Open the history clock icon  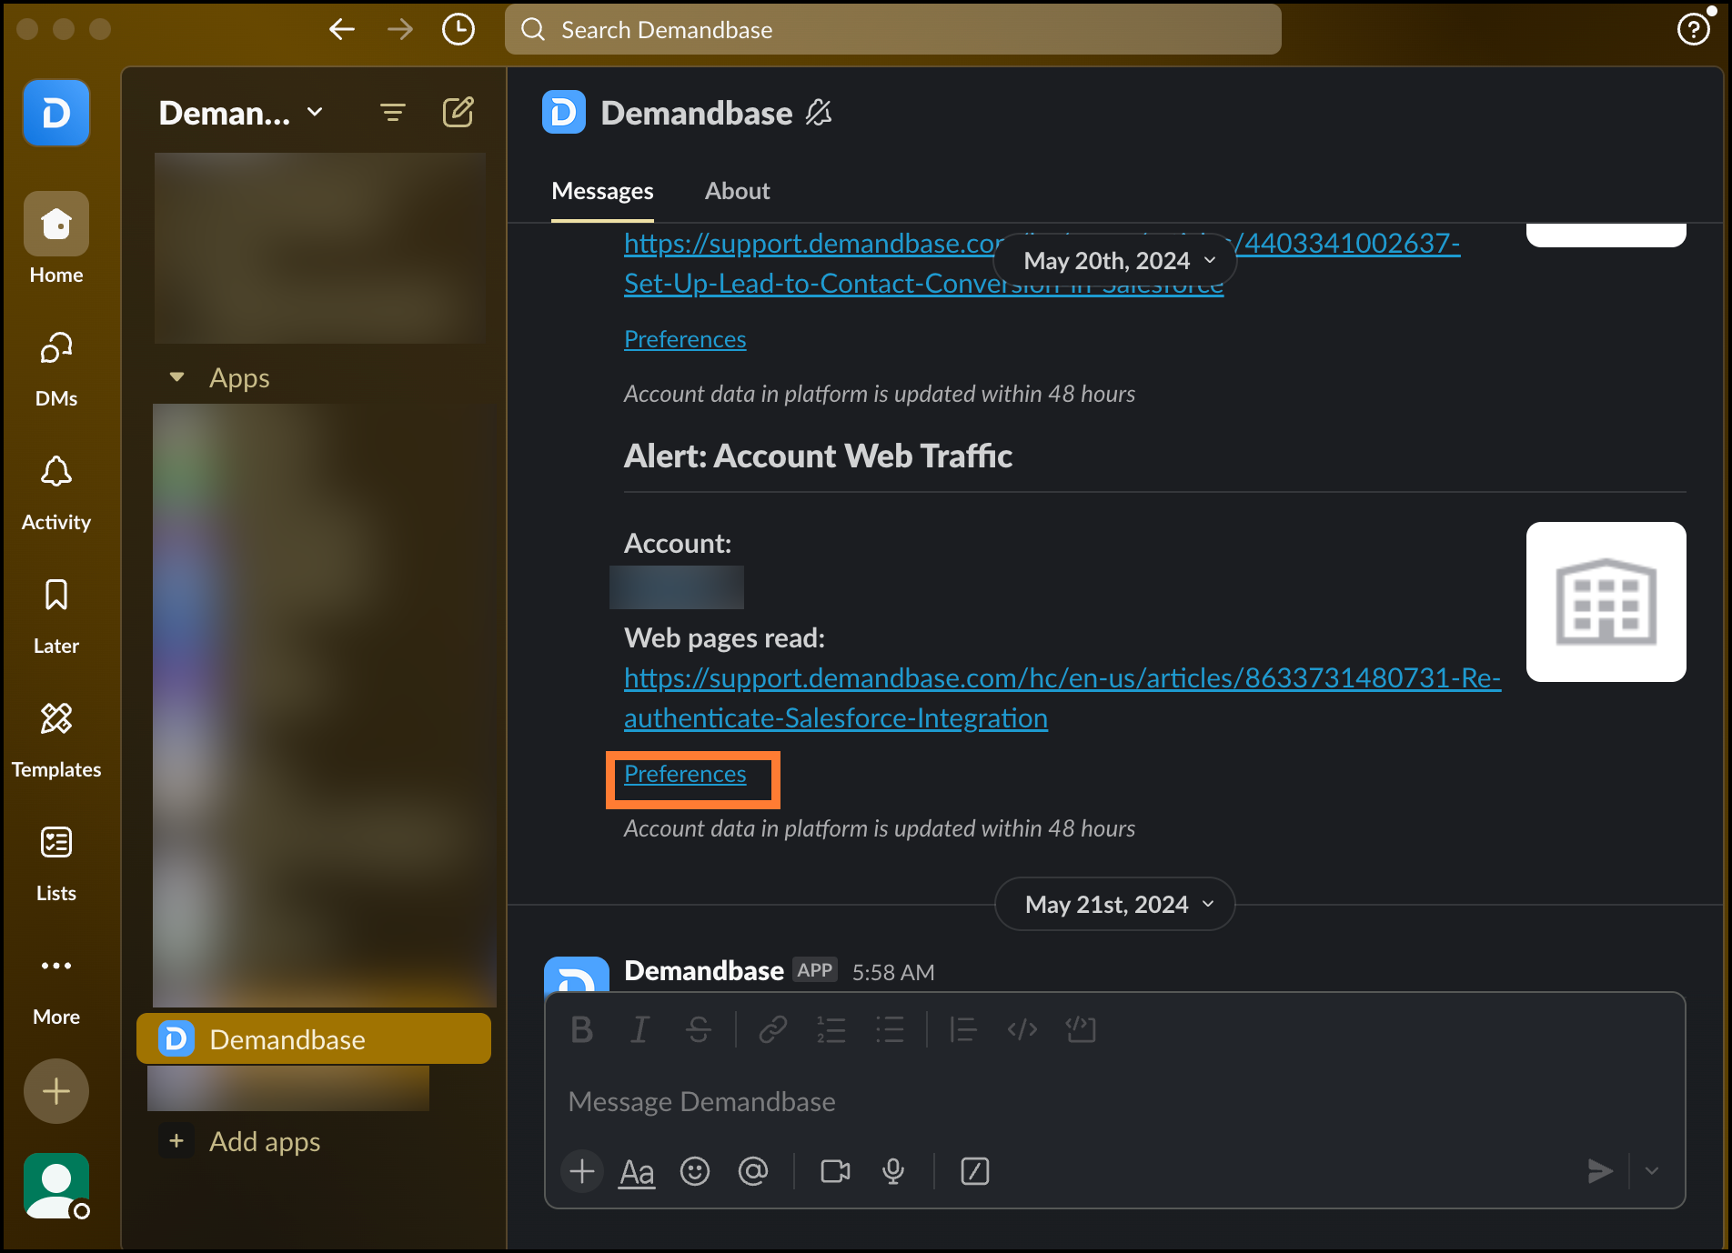pyautogui.click(x=458, y=29)
